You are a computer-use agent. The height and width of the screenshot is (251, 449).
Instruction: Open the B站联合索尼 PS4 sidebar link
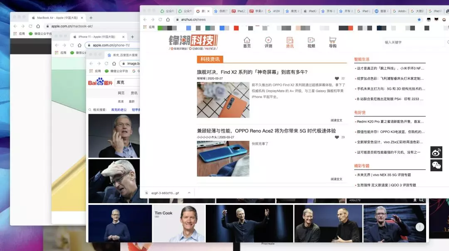coord(390,99)
